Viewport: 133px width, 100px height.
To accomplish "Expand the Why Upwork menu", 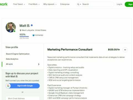I will click(x=50, y=4).
